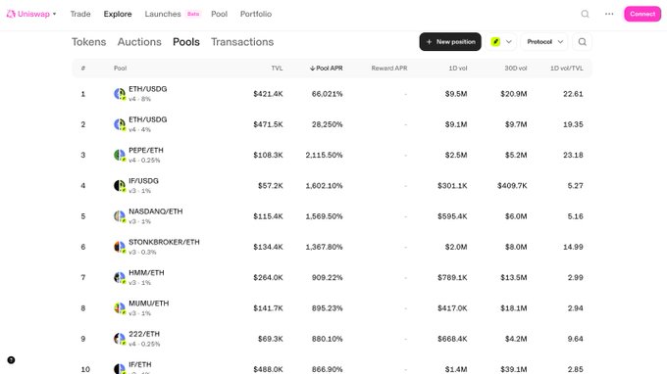Open the MUMU/ETH pool
The image size is (667, 374).
(x=149, y=304)
